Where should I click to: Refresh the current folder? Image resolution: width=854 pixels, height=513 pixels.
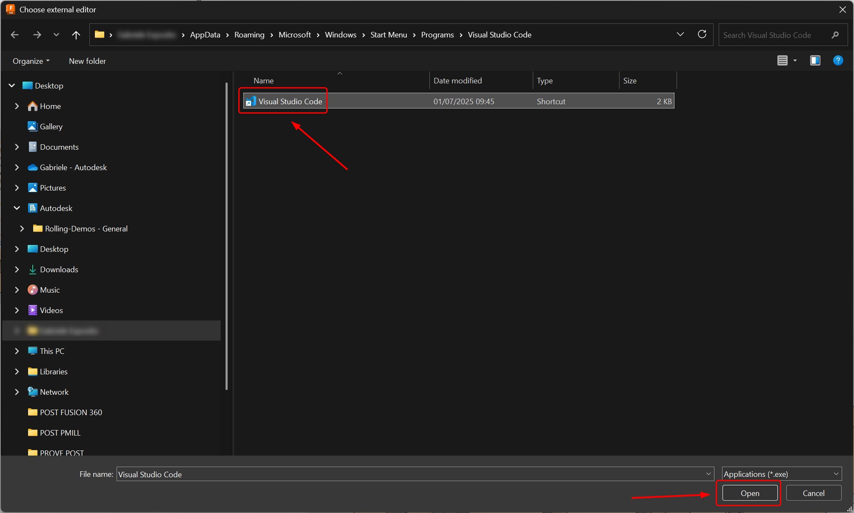pos(702,34)
